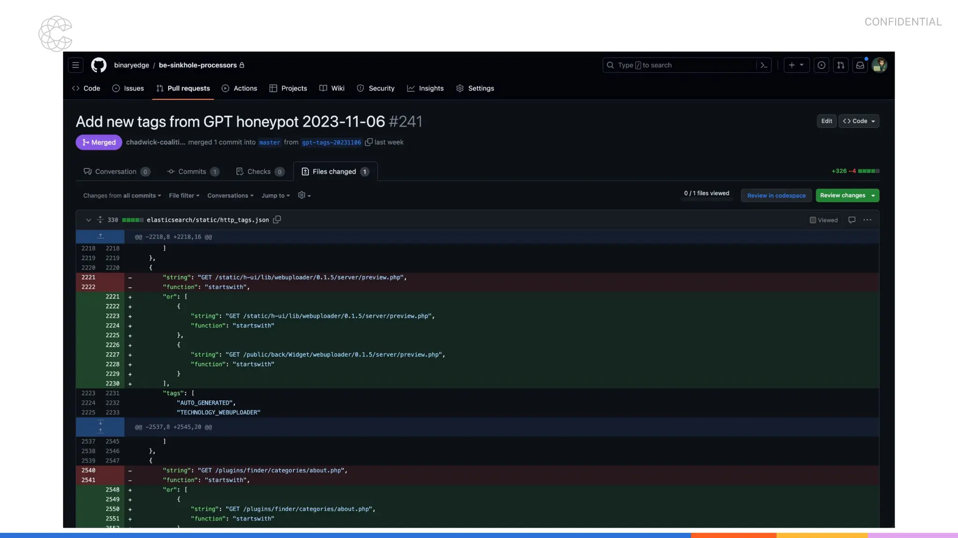958x538 pixels.
Task: Open the issues icon in header
Action: click(821, 65)
